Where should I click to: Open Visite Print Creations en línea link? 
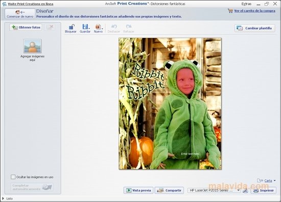pyautogui.click(x=31, y=4)
